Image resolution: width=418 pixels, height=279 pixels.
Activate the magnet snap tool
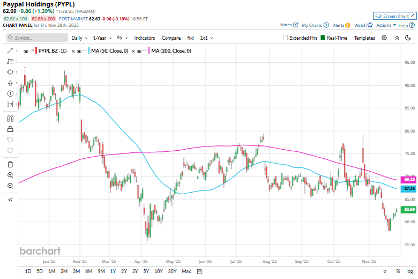click(x=10, y=119)
